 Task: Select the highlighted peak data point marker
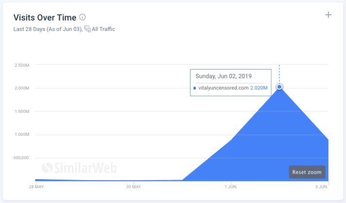pos(279,87)
